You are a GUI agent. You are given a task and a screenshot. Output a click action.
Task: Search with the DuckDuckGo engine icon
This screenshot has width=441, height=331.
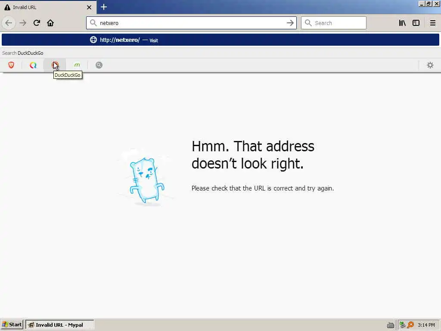tap(55, 65)
